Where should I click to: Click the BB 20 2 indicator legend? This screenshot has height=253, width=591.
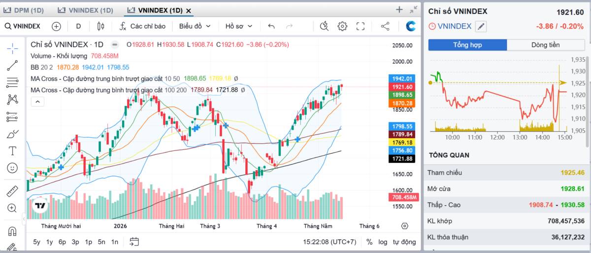[x=42, y=67]
